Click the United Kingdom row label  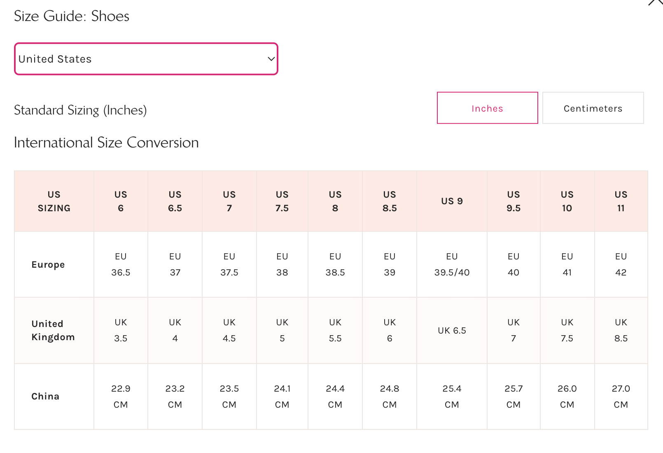[x=53, y=330]
